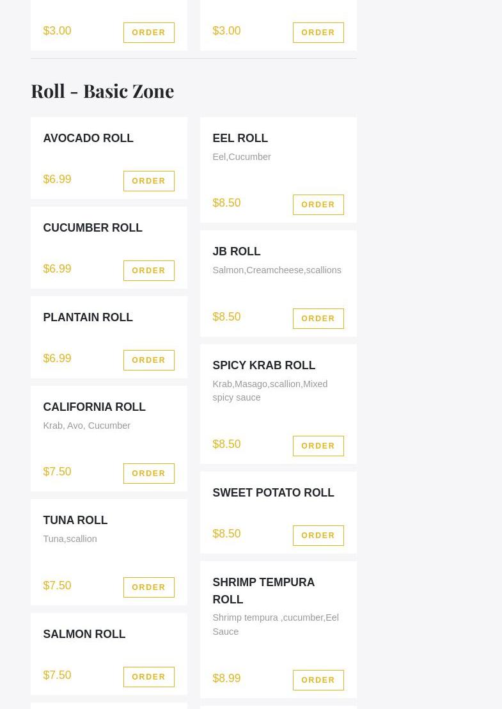Order the Sweet Potato Roll
This screenshot has width=502, height=709.
(x=318, y=536)
